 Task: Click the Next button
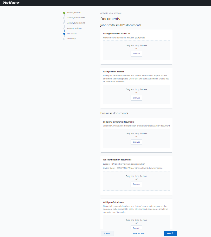click(170, 233)
